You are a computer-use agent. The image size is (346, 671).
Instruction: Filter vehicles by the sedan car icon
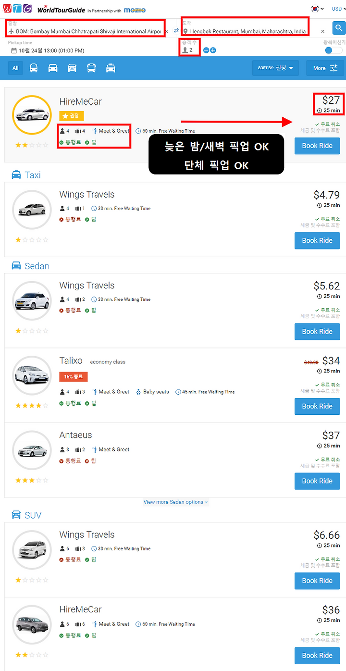[x=53, y=68]
